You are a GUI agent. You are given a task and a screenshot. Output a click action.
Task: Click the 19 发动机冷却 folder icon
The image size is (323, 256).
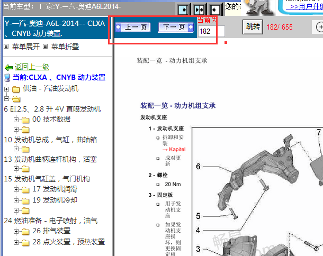coord(25,201)
